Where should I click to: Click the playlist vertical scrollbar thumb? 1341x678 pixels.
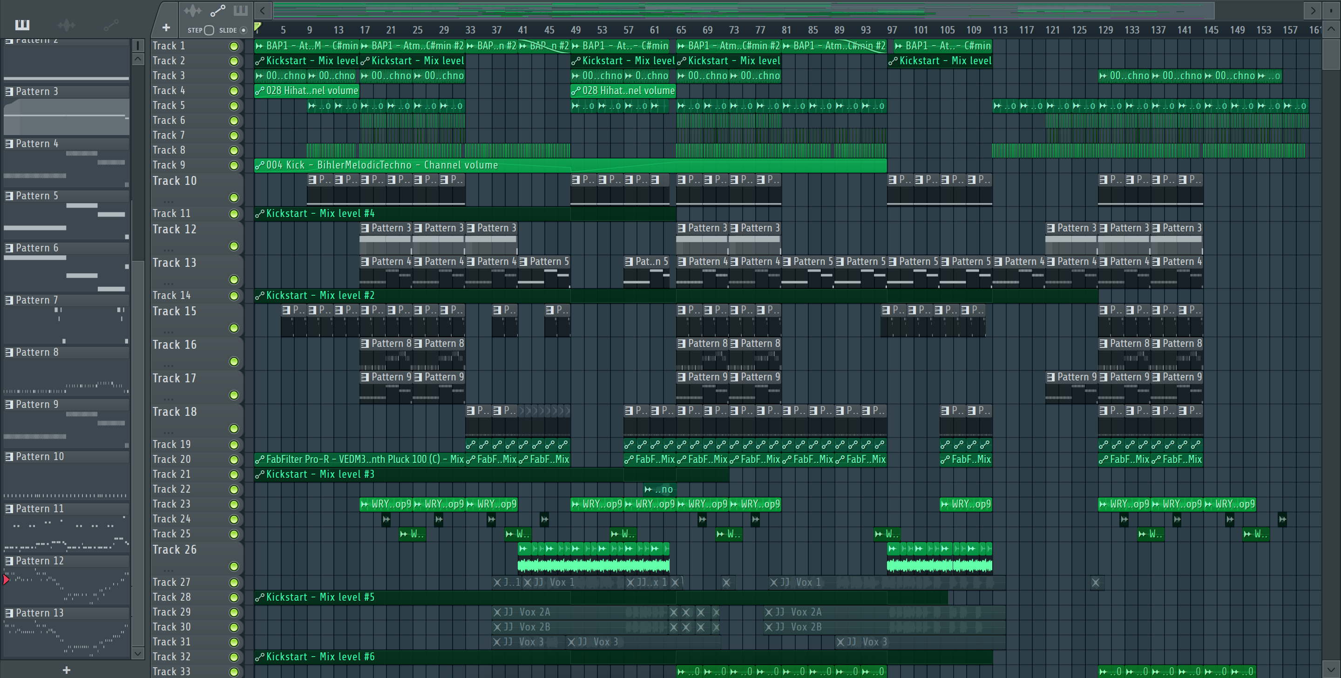tap(1331, 54)
